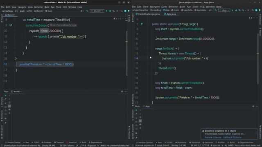
Task: Click the bulb icon on Java line 14
Action: click(x=151, y=58)
